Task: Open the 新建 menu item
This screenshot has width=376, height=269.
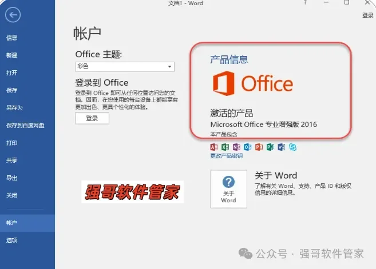Action: (x=12, y=55)
